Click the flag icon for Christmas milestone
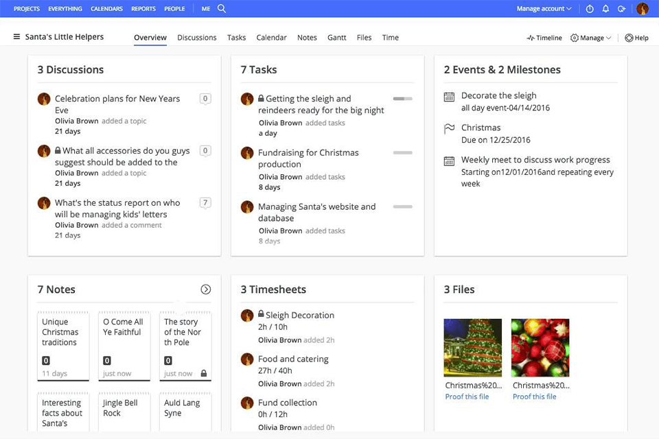Viewport: 659px width, 439px height. tap(449, 128)
